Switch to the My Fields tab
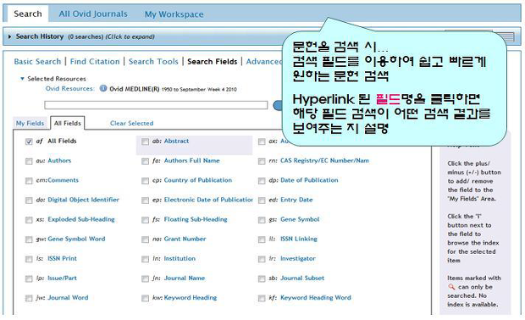Viewport: 525px width, 320px height. (30, 124)
